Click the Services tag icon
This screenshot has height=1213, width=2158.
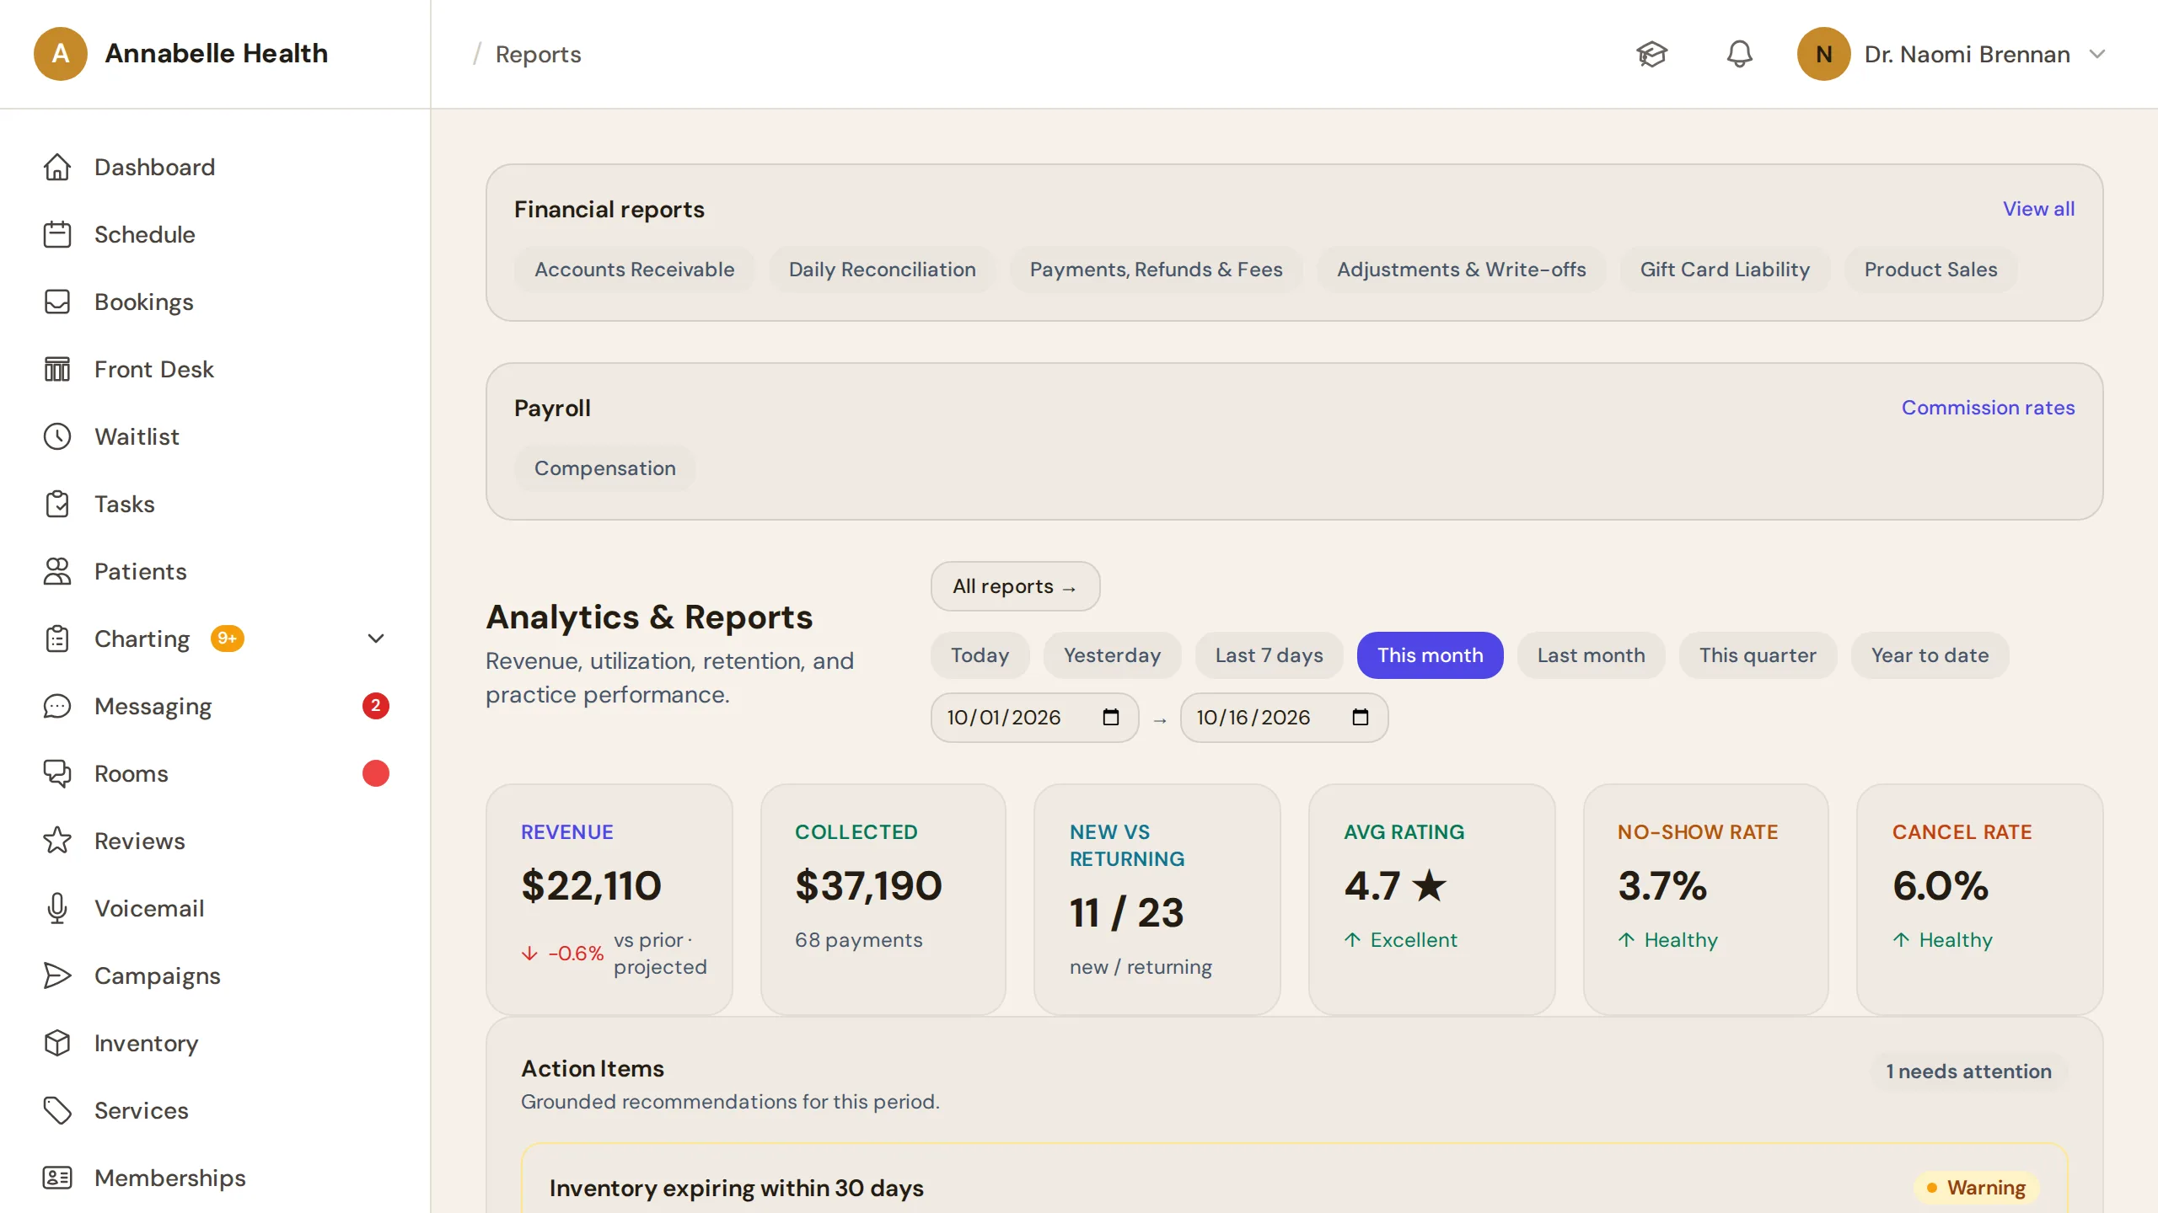(57, 1110)
